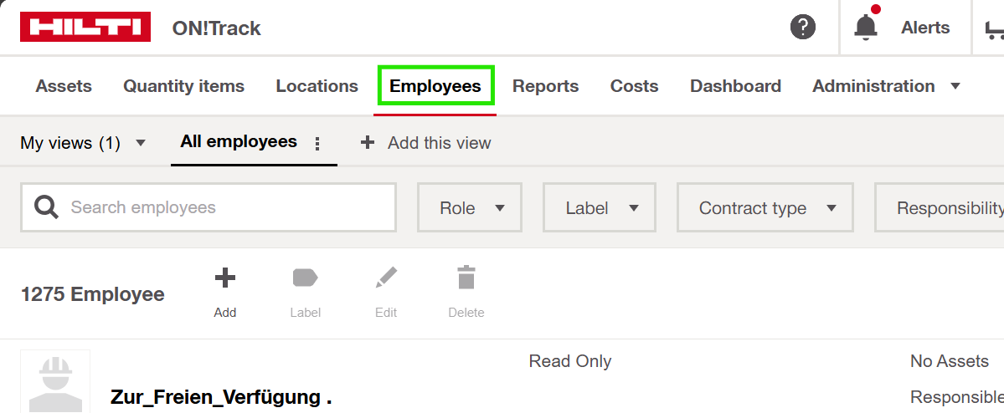Image resolution: width=1004 pixels, height=413 pixels.
Task: Click the employee avatar for Zur_Freien_Verfügung
Action: pyautogui.click(x=55, y=382)
